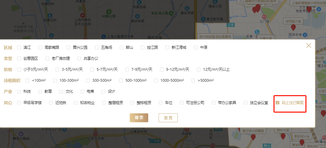Click the 共康三村 residence icon

pyautogui.click(x=50, y=15)
